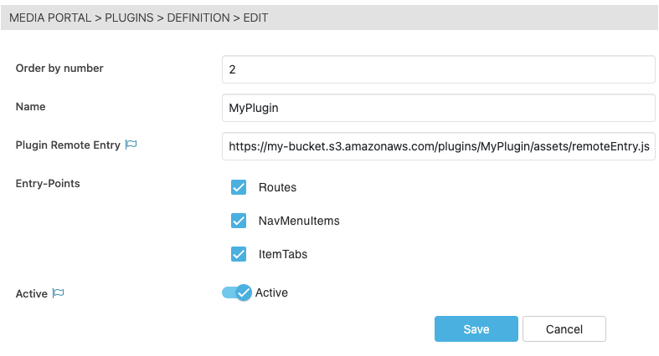Toggle the NavMenuItems checkbox

(239, 221)
